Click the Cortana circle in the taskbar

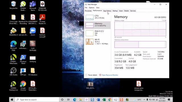[62, 99]
